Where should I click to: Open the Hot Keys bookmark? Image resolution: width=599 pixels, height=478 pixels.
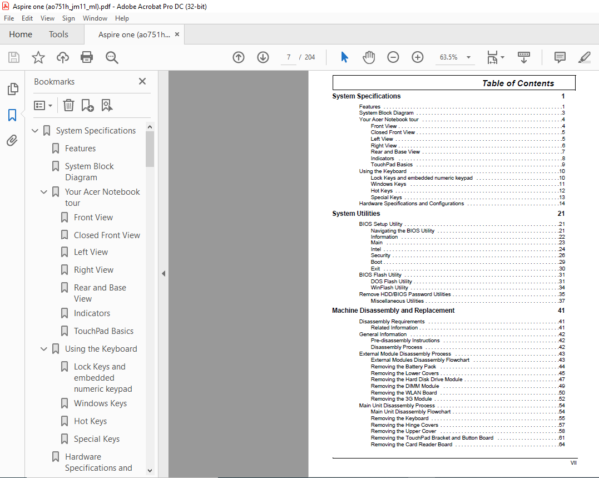[90, 421]
